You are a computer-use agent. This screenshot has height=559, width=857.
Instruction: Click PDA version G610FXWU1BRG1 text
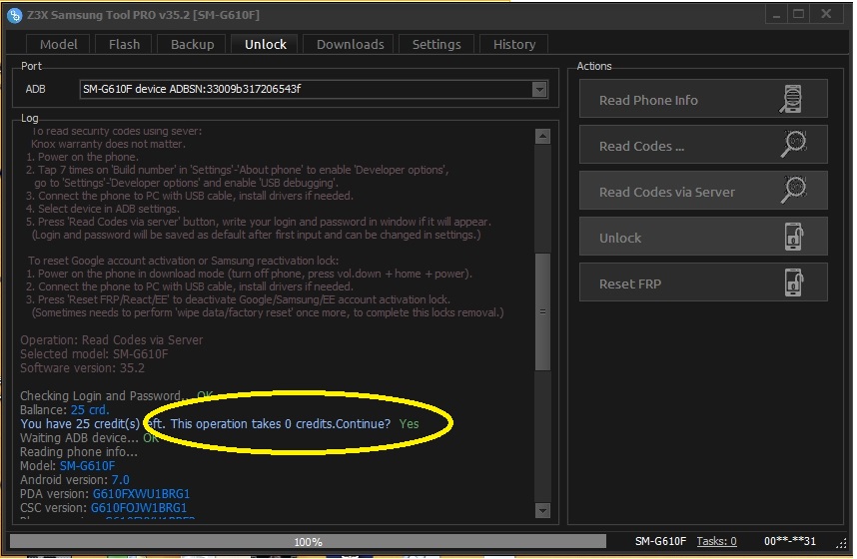[141, 494]
